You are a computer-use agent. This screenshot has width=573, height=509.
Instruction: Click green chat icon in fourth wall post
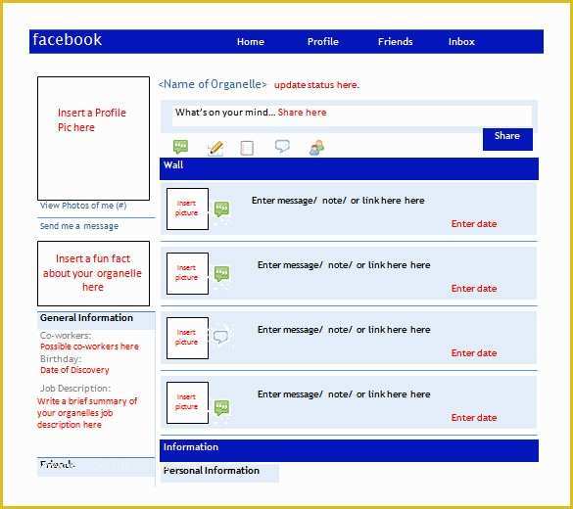click(x=221, y=408)
